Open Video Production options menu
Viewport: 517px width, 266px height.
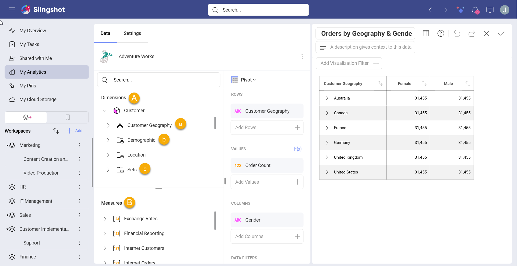[x=79, y=173]
